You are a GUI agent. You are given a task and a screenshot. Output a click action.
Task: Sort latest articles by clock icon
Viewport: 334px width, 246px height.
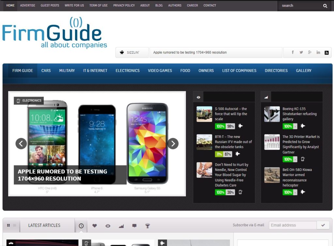(x=81, y=226)
